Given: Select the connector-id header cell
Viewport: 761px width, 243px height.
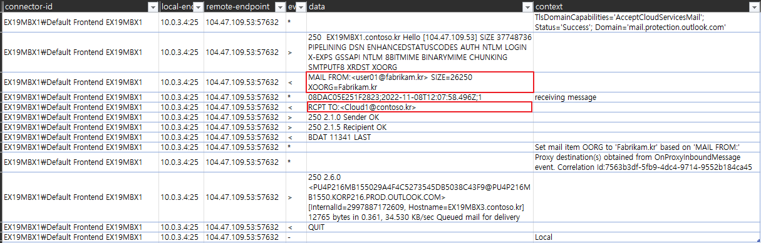Looking at the screenshot, I should point(81,7).
